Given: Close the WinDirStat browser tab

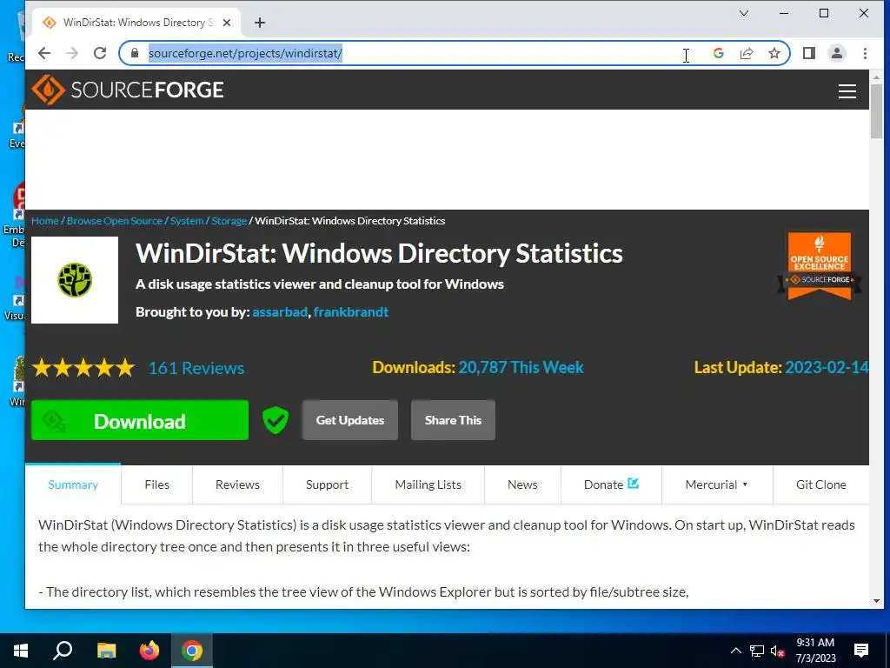Looking at the screenshot, I should (x=227, y=23).
